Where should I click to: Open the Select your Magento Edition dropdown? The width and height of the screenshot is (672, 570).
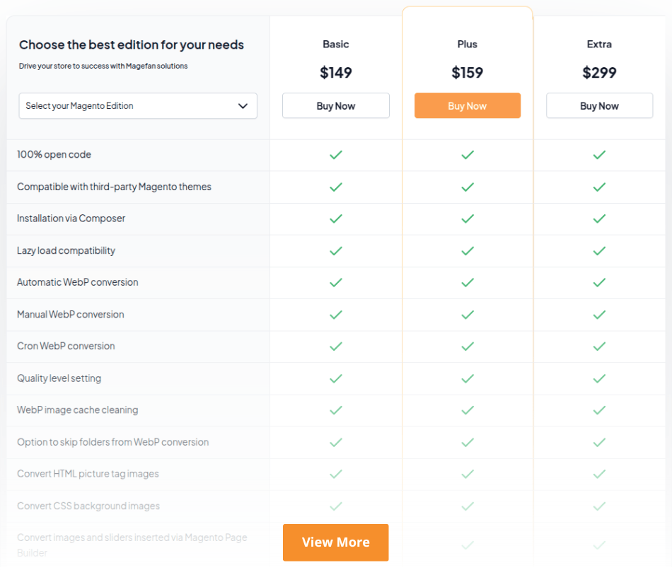click(x=138, y=106)
